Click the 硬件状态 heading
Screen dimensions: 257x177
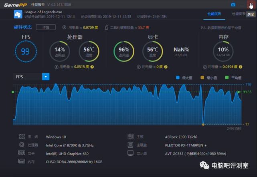pos(23,27)
